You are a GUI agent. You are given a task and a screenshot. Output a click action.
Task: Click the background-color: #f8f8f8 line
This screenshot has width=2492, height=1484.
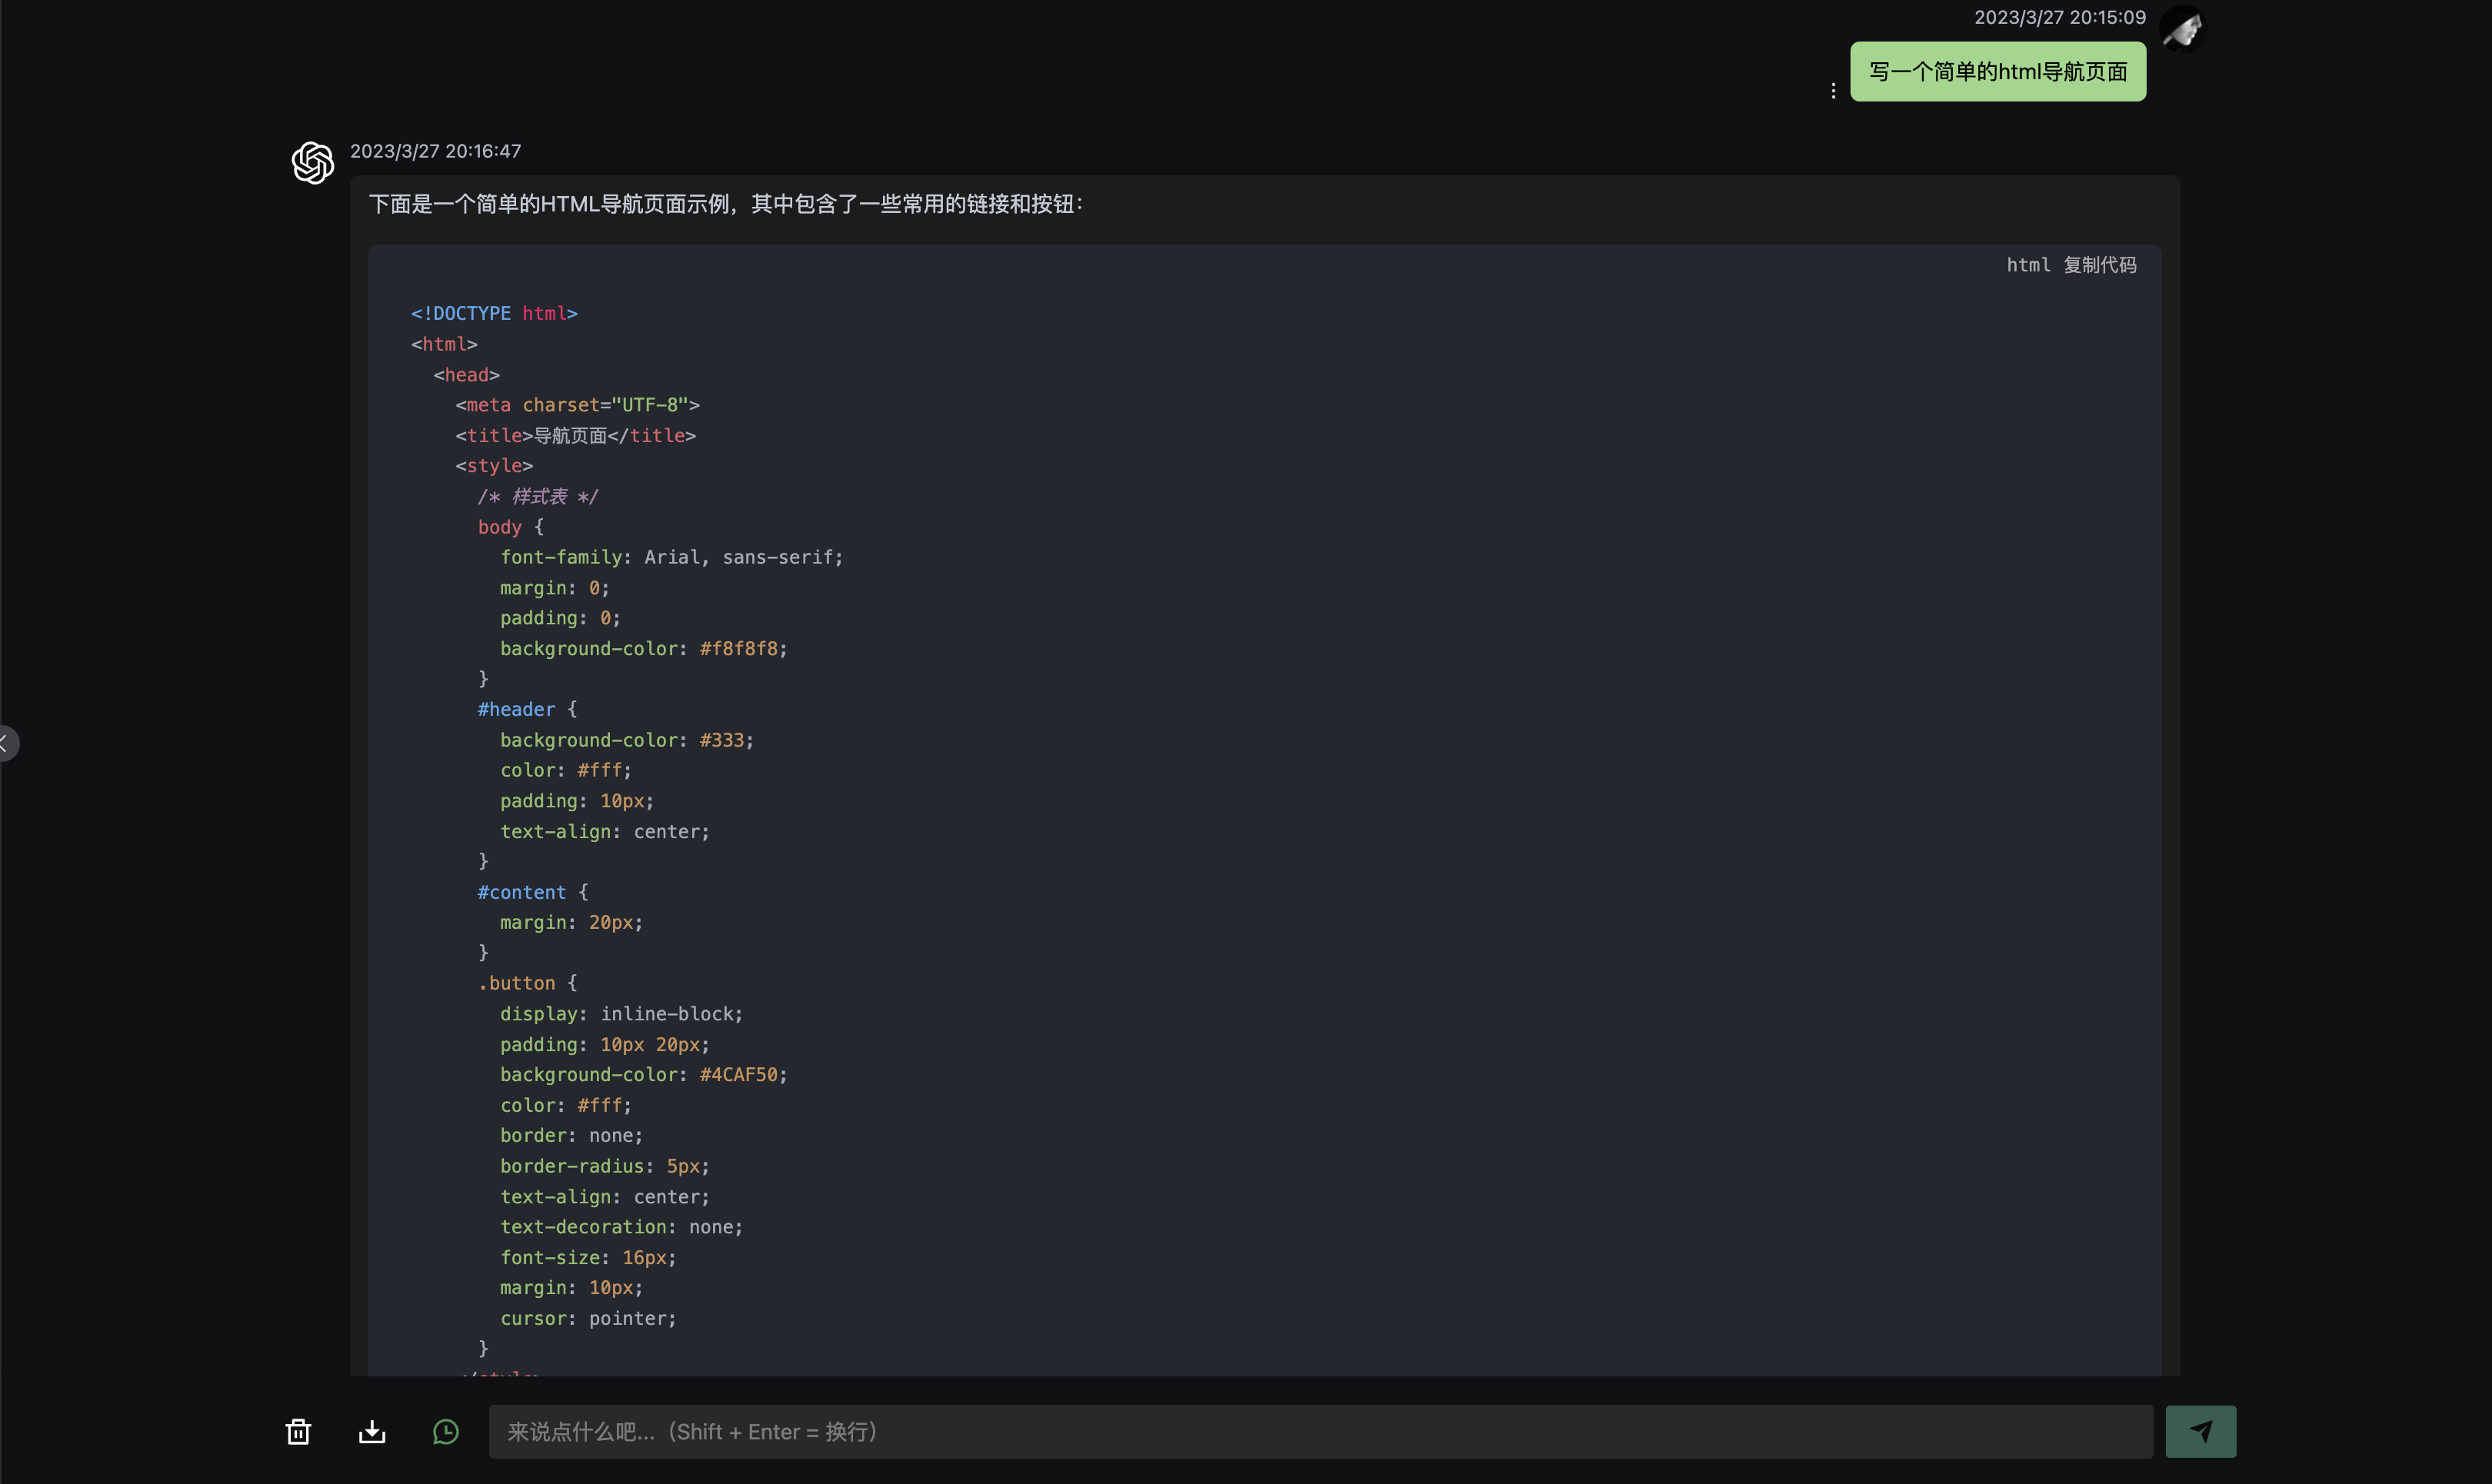pos(643,648)
